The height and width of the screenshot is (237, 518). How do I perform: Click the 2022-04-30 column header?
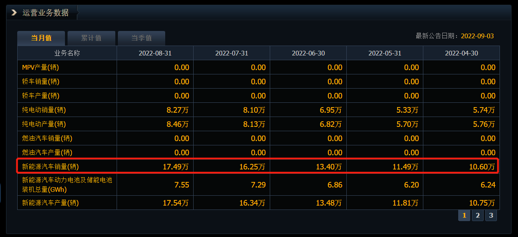(x=461, y=53)
